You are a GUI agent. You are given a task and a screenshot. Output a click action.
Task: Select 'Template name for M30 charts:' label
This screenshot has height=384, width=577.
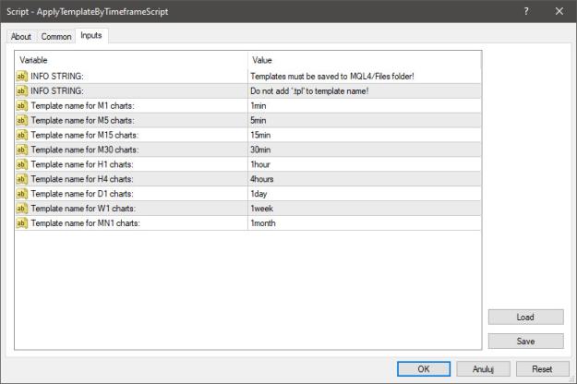85,150
